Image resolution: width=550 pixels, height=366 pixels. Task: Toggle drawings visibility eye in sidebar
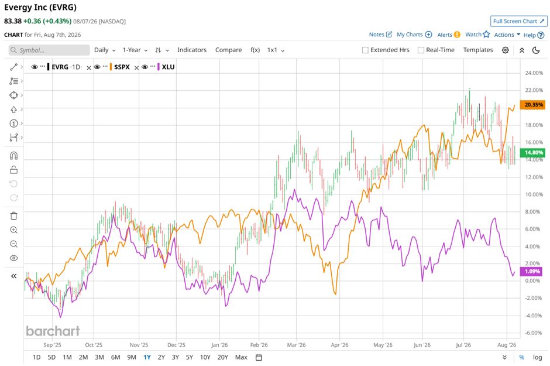tap(13, 258)
